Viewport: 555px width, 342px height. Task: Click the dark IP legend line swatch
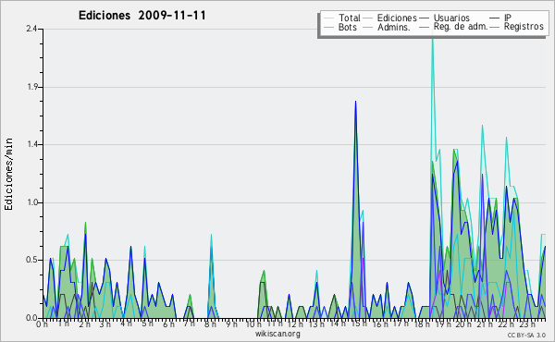(495, 18)
